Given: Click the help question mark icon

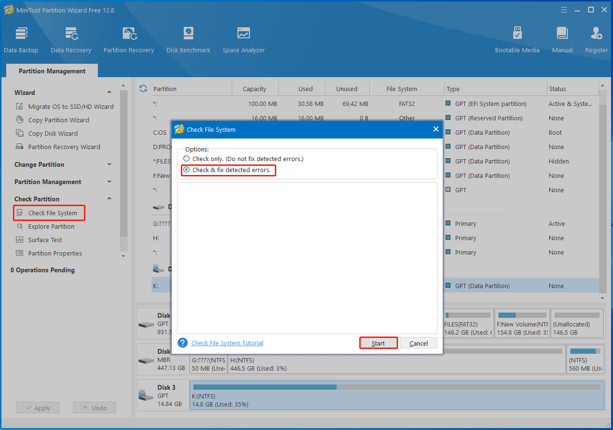Looking at the screenshot, I should 182,343.
